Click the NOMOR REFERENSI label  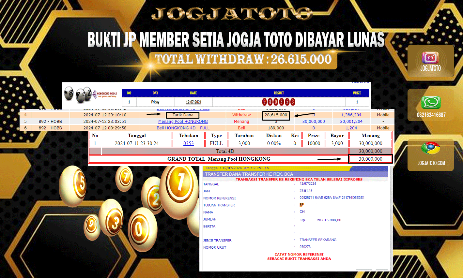220,198
